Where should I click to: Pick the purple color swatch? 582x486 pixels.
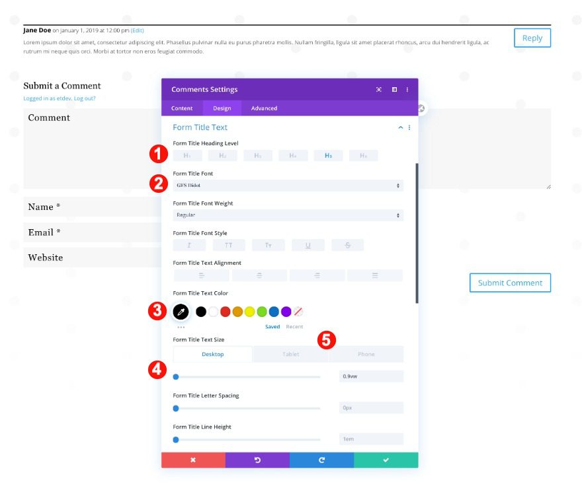(x=286, y=312)
